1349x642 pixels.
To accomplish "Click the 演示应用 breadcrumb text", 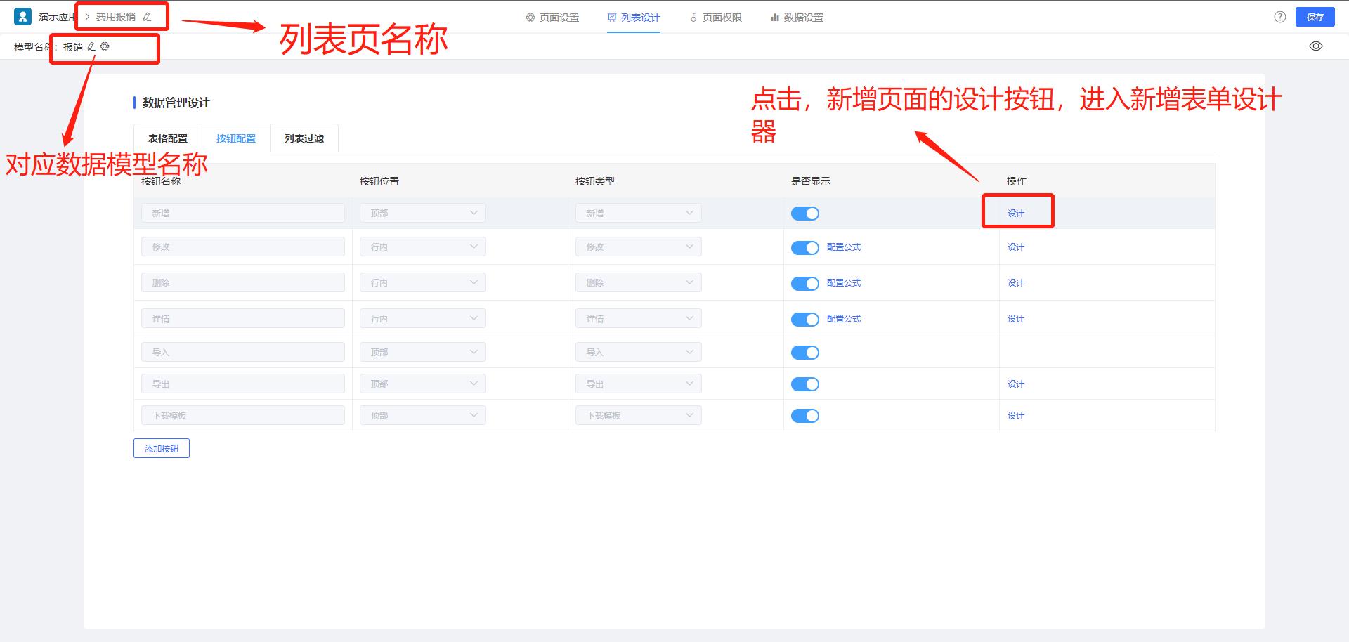I will click(57, 17).
